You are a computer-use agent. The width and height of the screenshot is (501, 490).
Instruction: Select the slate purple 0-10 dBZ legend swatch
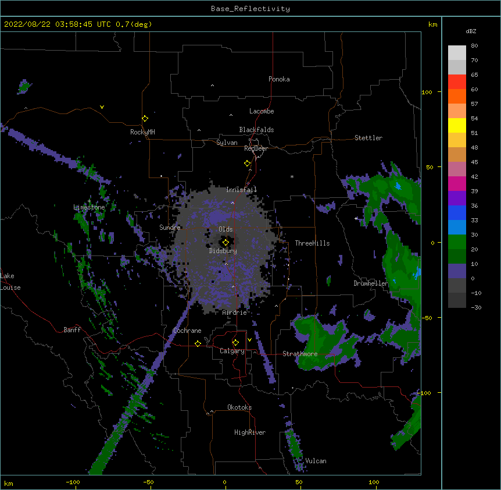click(457, 271)
